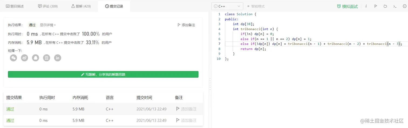
Task: Click 添加备注 in the result card
Action: tap(186, 25)
